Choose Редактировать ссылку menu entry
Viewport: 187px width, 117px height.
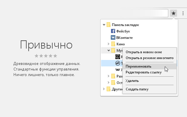(x=143, y=72)
